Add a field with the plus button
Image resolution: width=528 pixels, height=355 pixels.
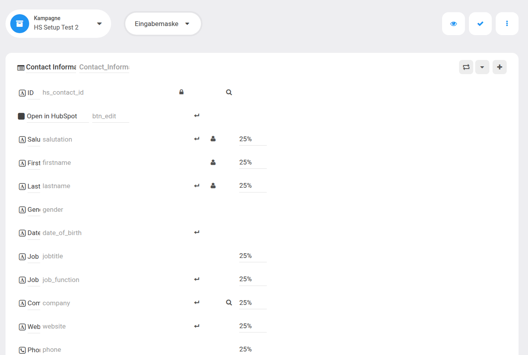pos(500,67)
